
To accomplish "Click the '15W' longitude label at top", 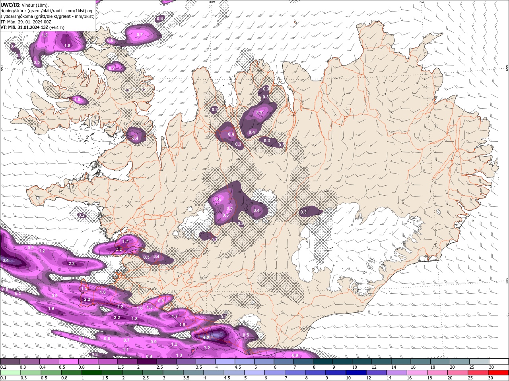I will pyautogui.click(x=421, y=2).
